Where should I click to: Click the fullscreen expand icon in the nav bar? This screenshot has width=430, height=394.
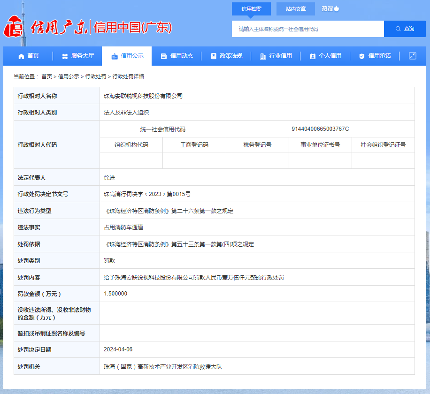tap(413, 56)
